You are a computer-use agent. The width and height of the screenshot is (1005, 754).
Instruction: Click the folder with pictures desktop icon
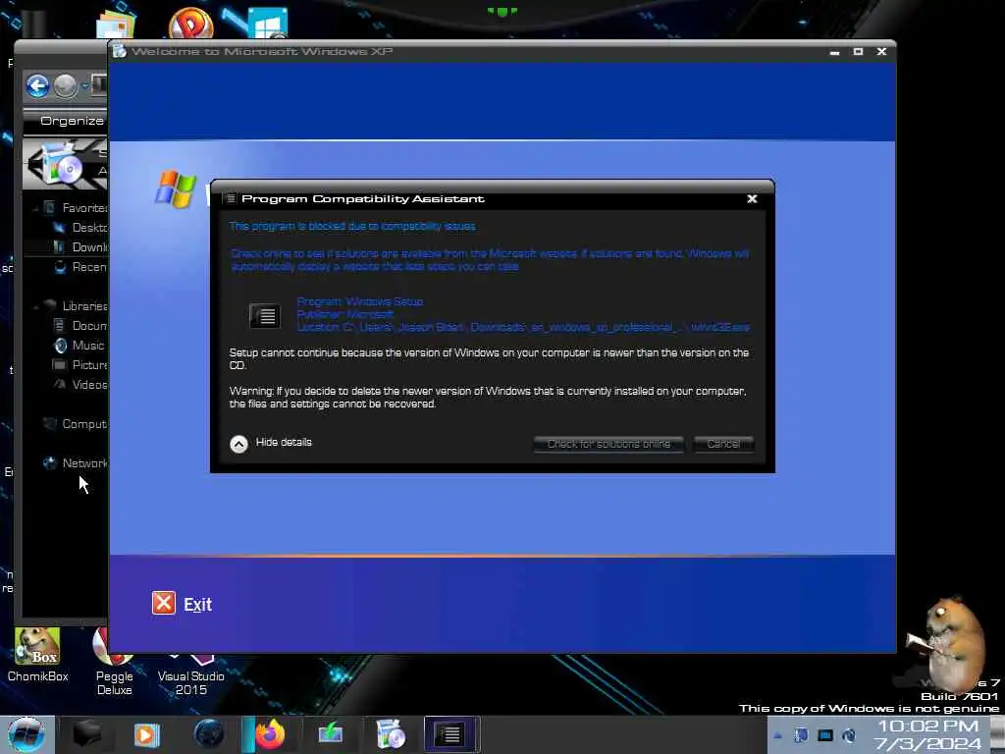tap(116, 25)
